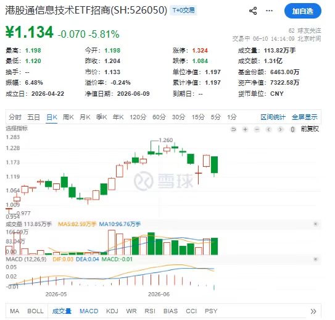
Task: Open the 前复权 adjustment dropdown
Action: point(310,128)
